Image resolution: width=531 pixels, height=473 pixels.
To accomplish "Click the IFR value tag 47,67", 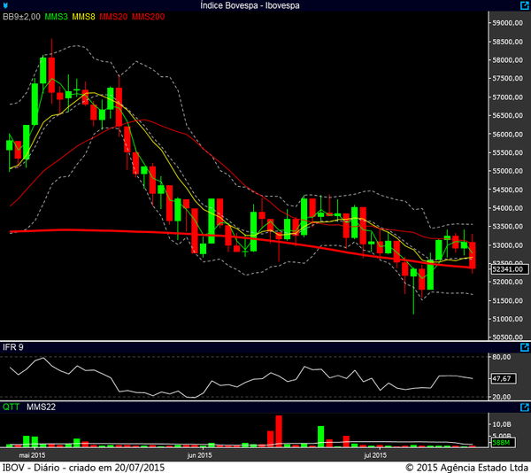I will pyautogui.click(x=503, y=377).
